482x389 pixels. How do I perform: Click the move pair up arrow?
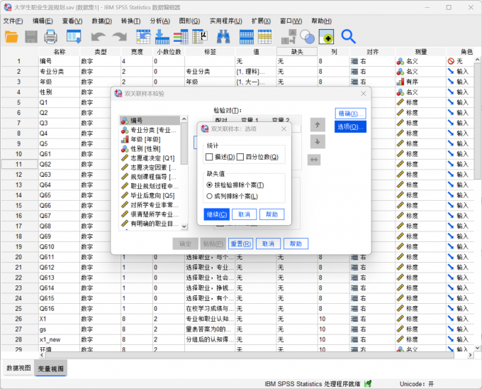[318, 125]
